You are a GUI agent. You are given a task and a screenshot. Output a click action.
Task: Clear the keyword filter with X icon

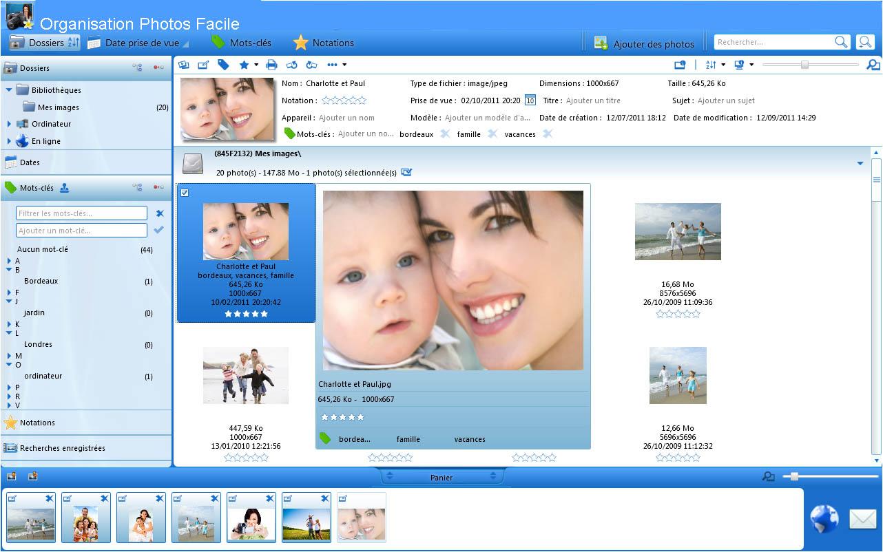click(x=160, y=213)
